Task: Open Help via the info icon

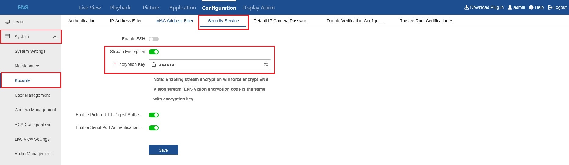Action: (531, 7)
